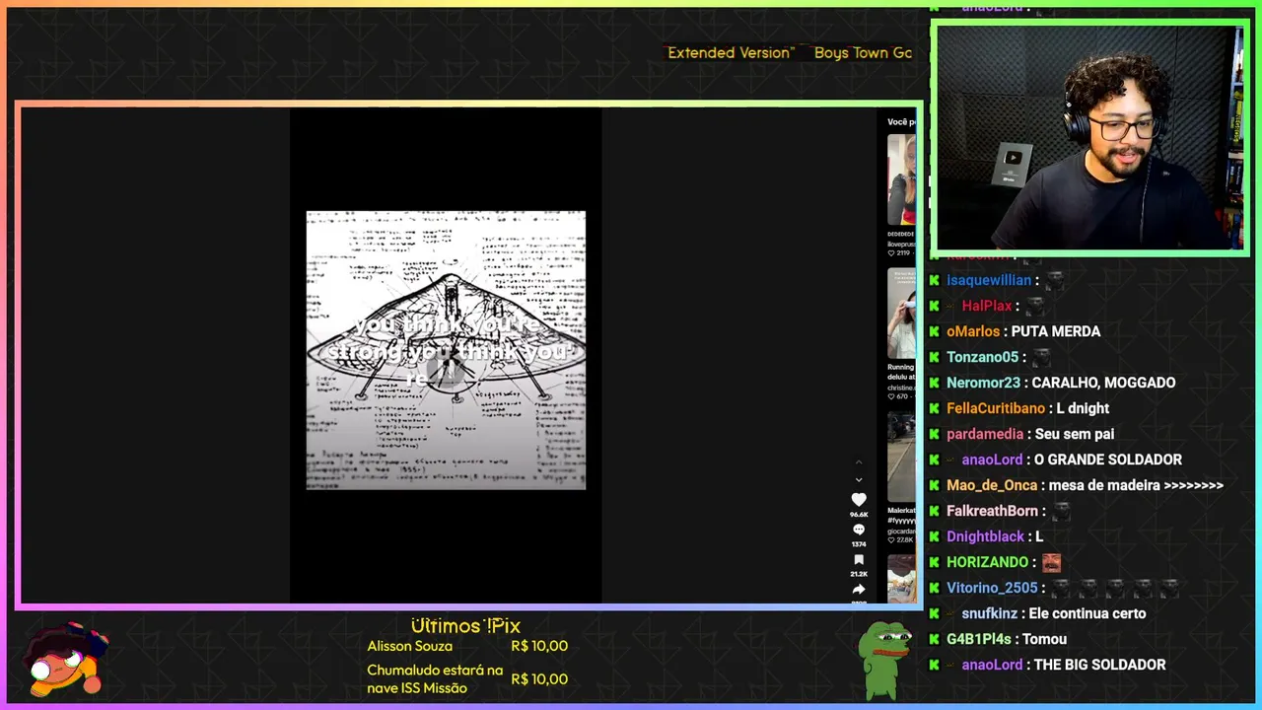Click the 'Ele continua certo' chat message
The height and width of the screenshot is (710, 1262).
[x=1087, y=613]
